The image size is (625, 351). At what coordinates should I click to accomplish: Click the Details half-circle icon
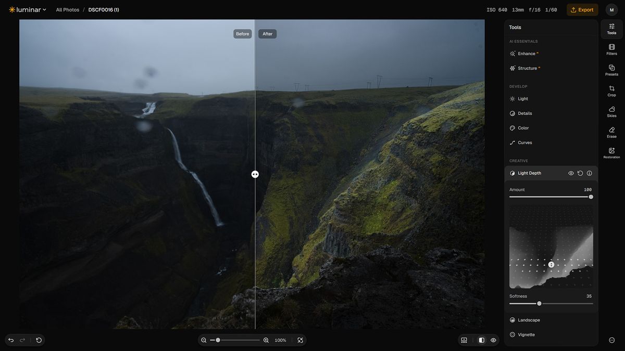pos(512,113)
